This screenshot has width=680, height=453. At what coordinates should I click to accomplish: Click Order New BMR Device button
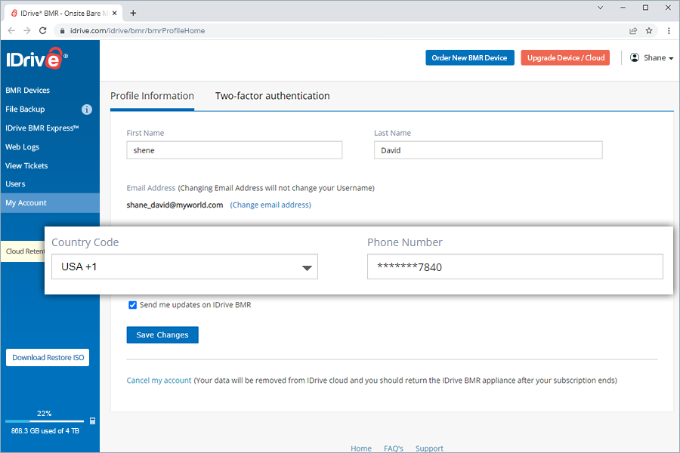[470, 57]
